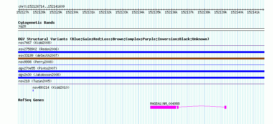Click the MAGEA1|NM_004988 gene label
The width and height of the screenshot is (273, 124).
tap(165, 104)
